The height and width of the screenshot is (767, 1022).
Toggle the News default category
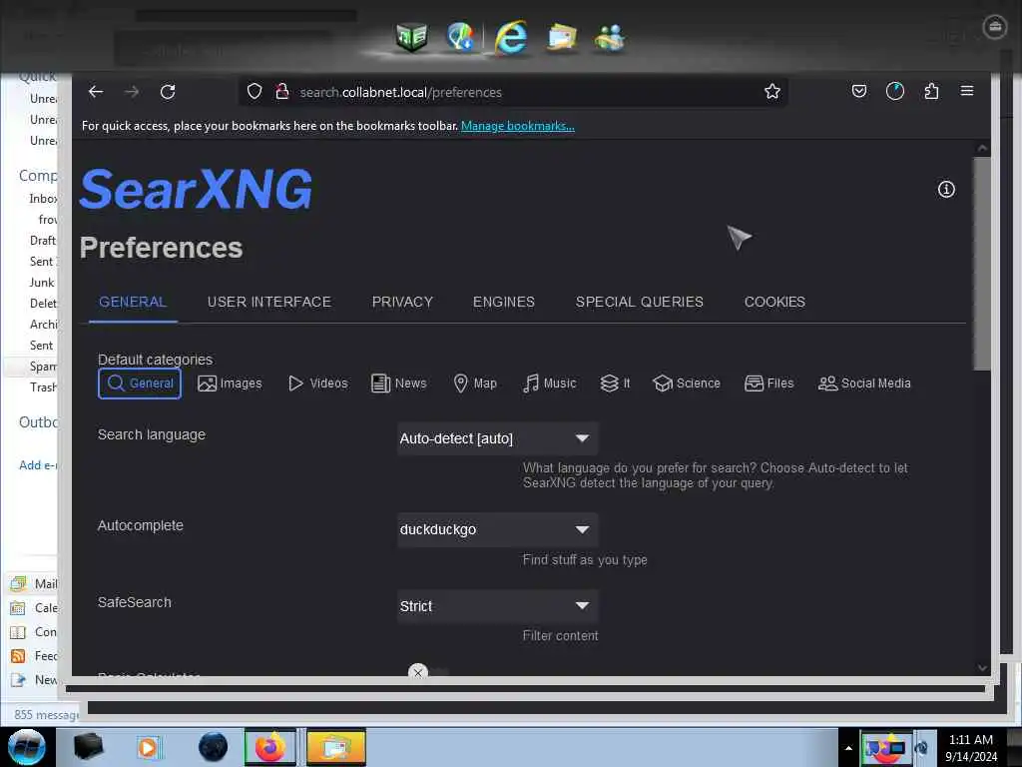point(398,383)
